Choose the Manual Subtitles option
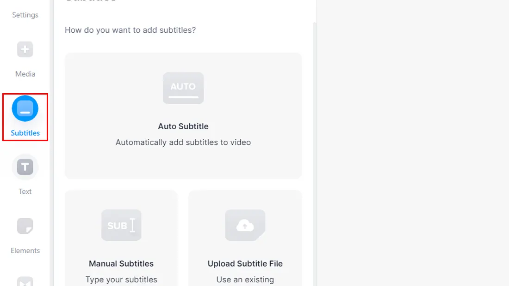Screen dimensions: 509x286 point(121,238)
